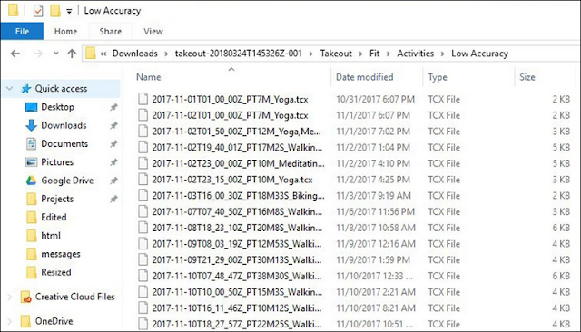Open the messages folder in sidebar
581x332 pixels.
point(61,254)
